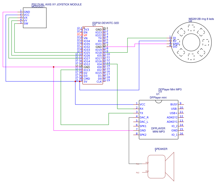Click the red J2-3 pin designator
This screenshot has width=217, height=184.
pyautogui.click(x=80, y=34)
